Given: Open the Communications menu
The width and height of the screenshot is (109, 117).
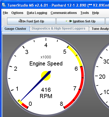Looking at the screenshot, I should click(64, 13).
